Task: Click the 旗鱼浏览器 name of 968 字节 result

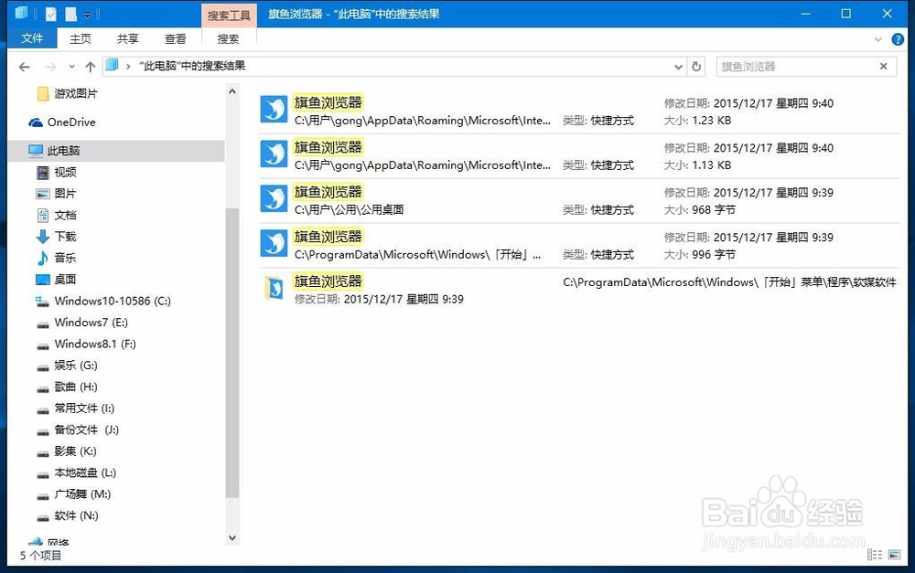Action: pos(328,192)
